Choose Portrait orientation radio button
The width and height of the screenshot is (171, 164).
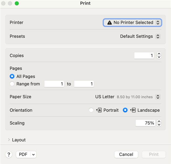[91, 110]
